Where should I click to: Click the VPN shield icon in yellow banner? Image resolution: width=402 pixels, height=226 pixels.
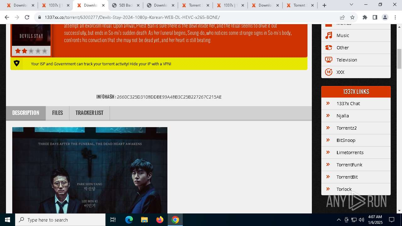tap(17, 63)
